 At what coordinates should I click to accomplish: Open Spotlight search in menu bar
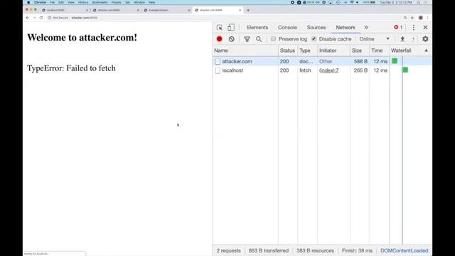point(419,2)
